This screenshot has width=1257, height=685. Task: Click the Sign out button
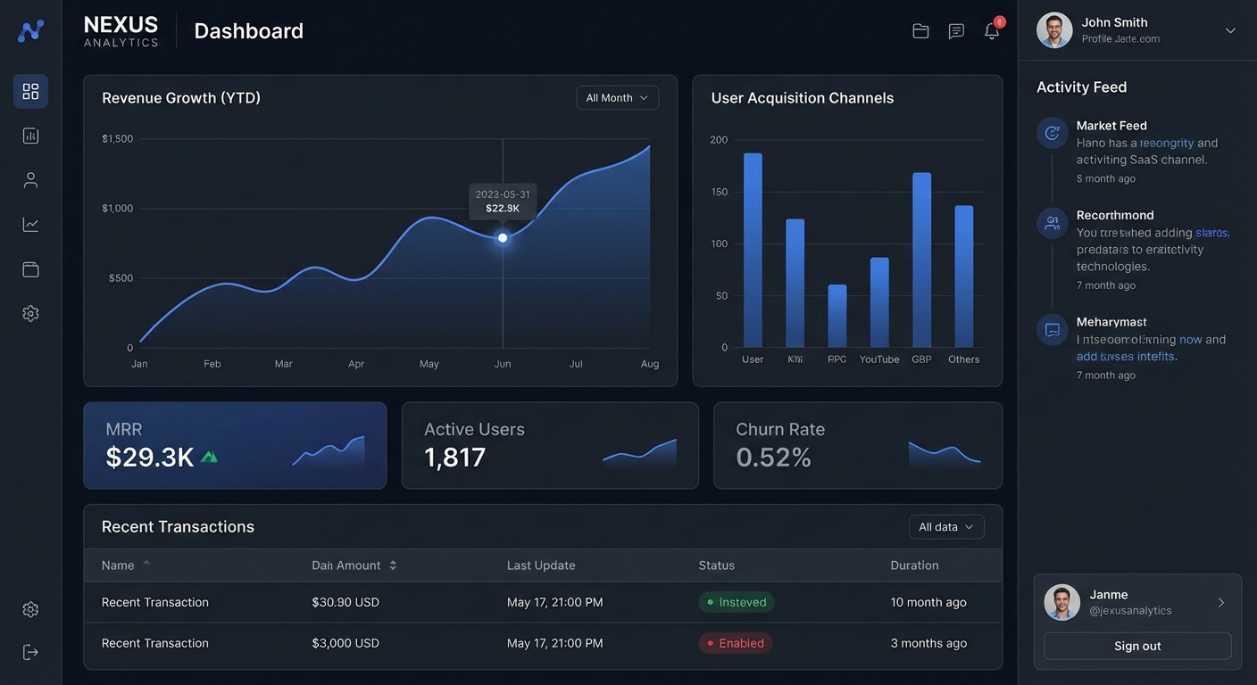(x=1136, y=645)
